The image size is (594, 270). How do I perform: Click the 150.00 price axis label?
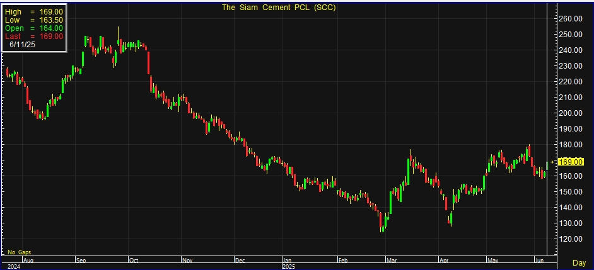click(571, 192)
